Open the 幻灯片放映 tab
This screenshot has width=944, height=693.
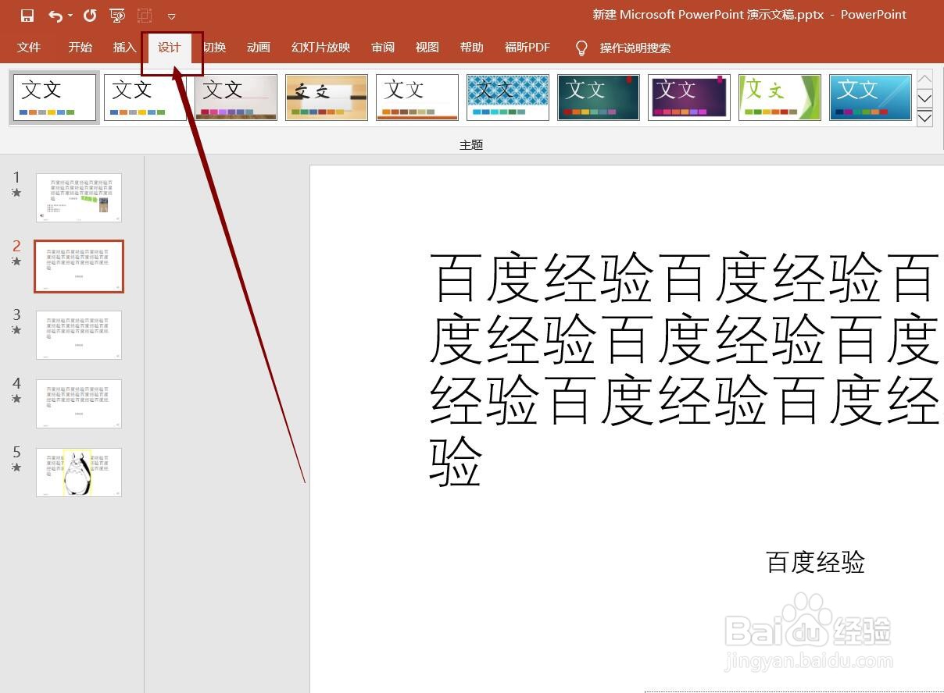point(319,48)
